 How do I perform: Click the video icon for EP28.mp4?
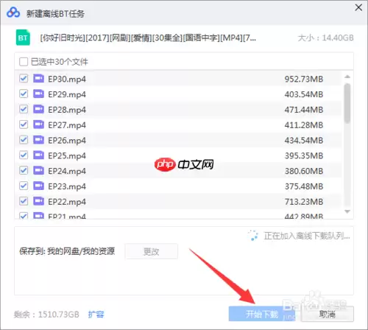tap(38, 109)
